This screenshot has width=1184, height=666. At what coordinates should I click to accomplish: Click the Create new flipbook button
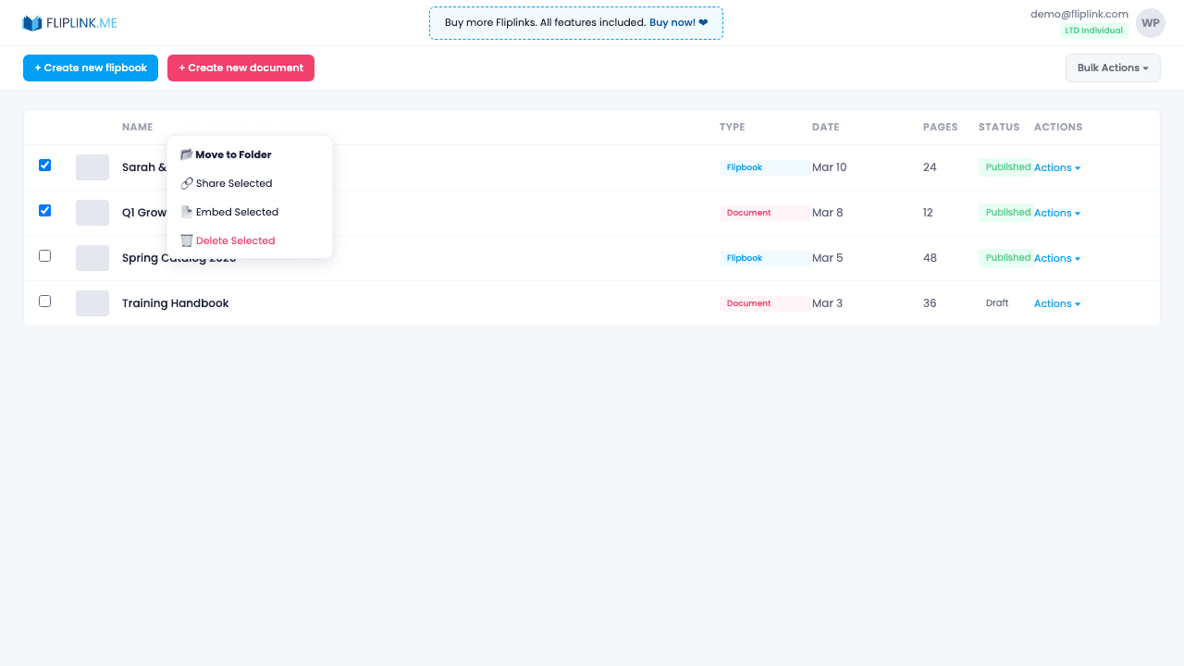click(x=90, y=68)
